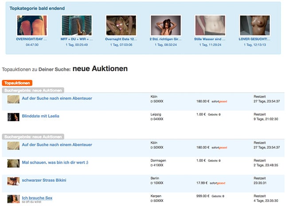Screen dimensions: 286x208
Task: Click the "OVERNIGHT/DAY ..." caption link
Action: click(31, 39)
